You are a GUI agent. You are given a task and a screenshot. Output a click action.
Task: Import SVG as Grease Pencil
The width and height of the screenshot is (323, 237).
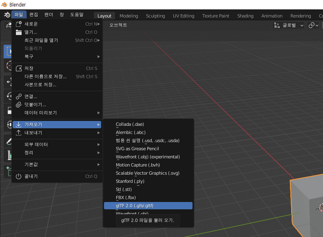click(x=148, y=149)
